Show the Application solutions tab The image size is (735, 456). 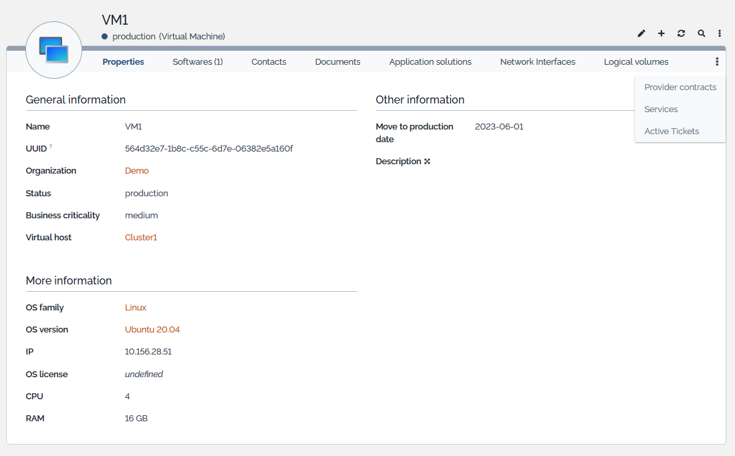tap(430, 62)
